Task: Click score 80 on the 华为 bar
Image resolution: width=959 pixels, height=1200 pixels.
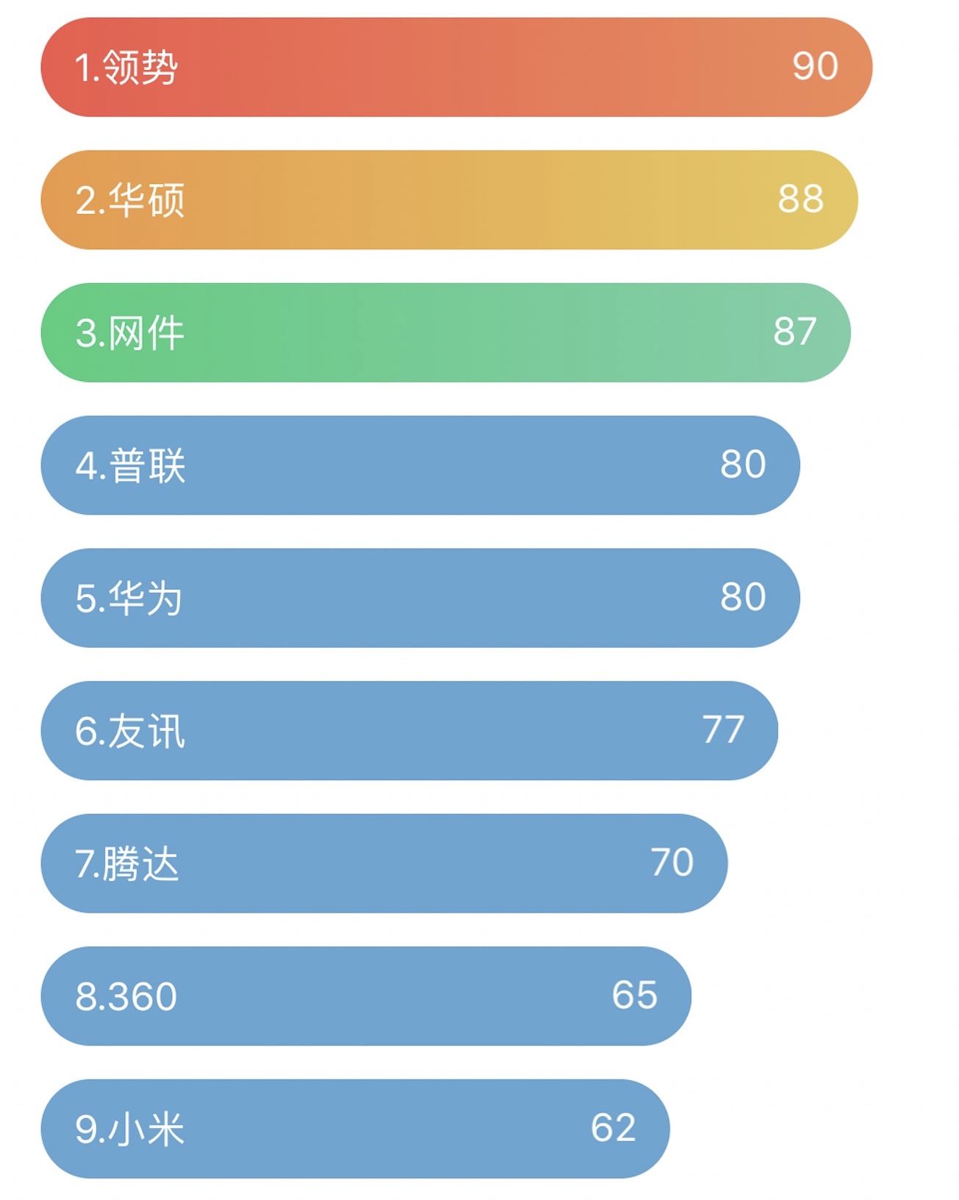Action: [x=743, y=596]
